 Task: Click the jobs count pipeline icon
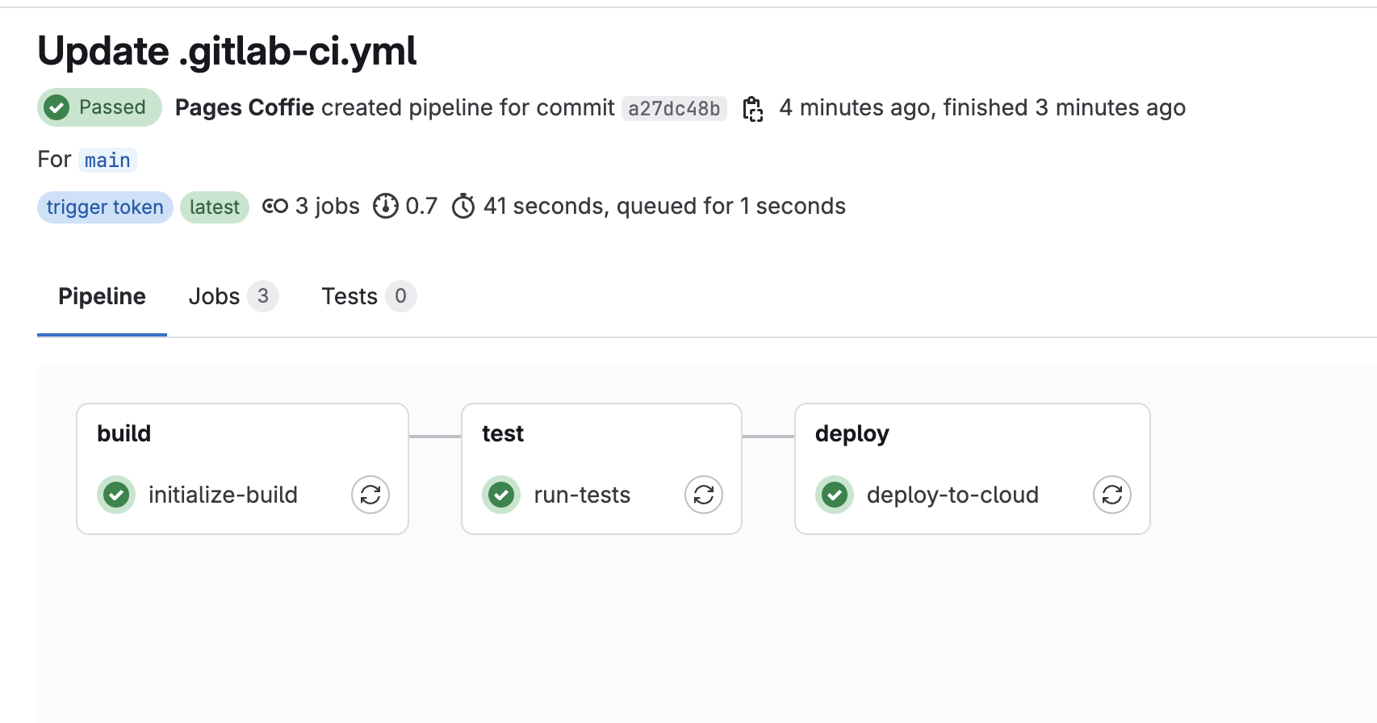coord(275,207)
